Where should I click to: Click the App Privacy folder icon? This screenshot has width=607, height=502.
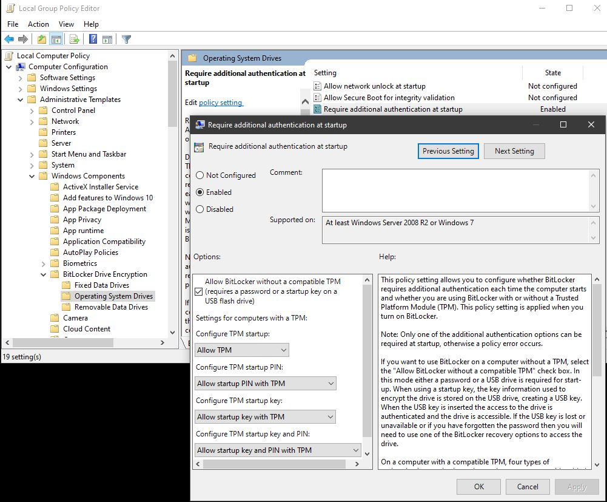coord(55,220)
